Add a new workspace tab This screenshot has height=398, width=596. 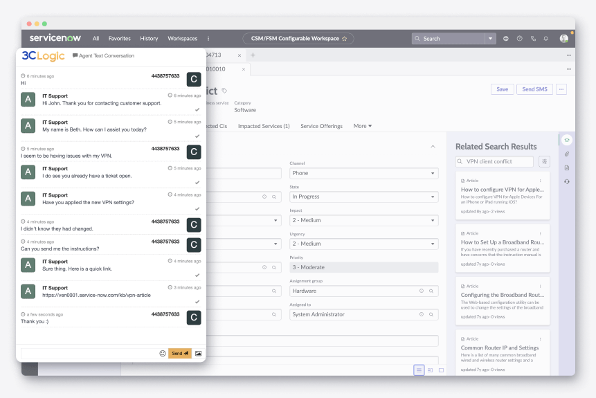(253, 55)
